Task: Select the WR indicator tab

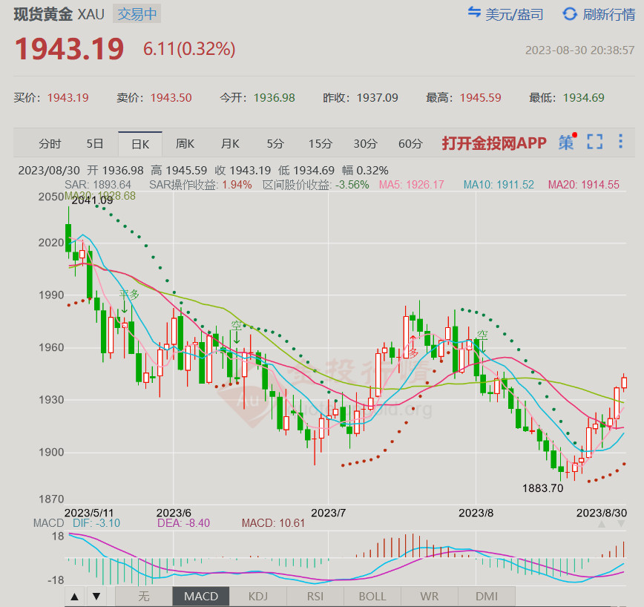Action: [x=430, y=597]
